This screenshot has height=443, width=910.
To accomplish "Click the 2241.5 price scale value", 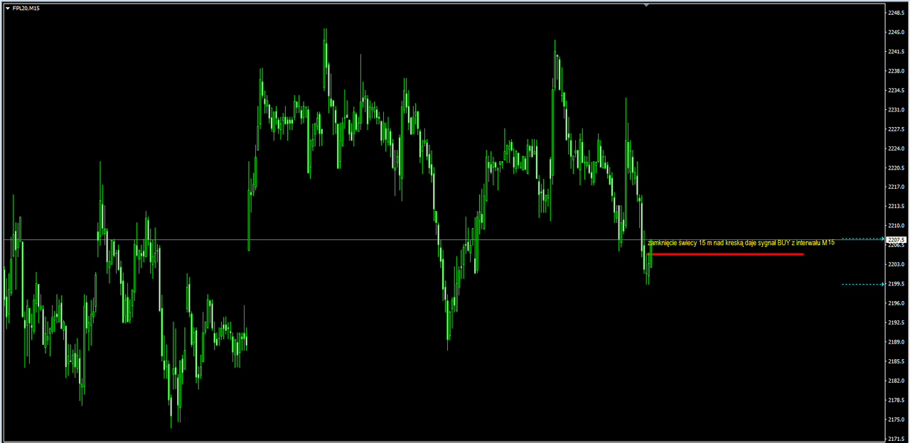I will point(896,52).
